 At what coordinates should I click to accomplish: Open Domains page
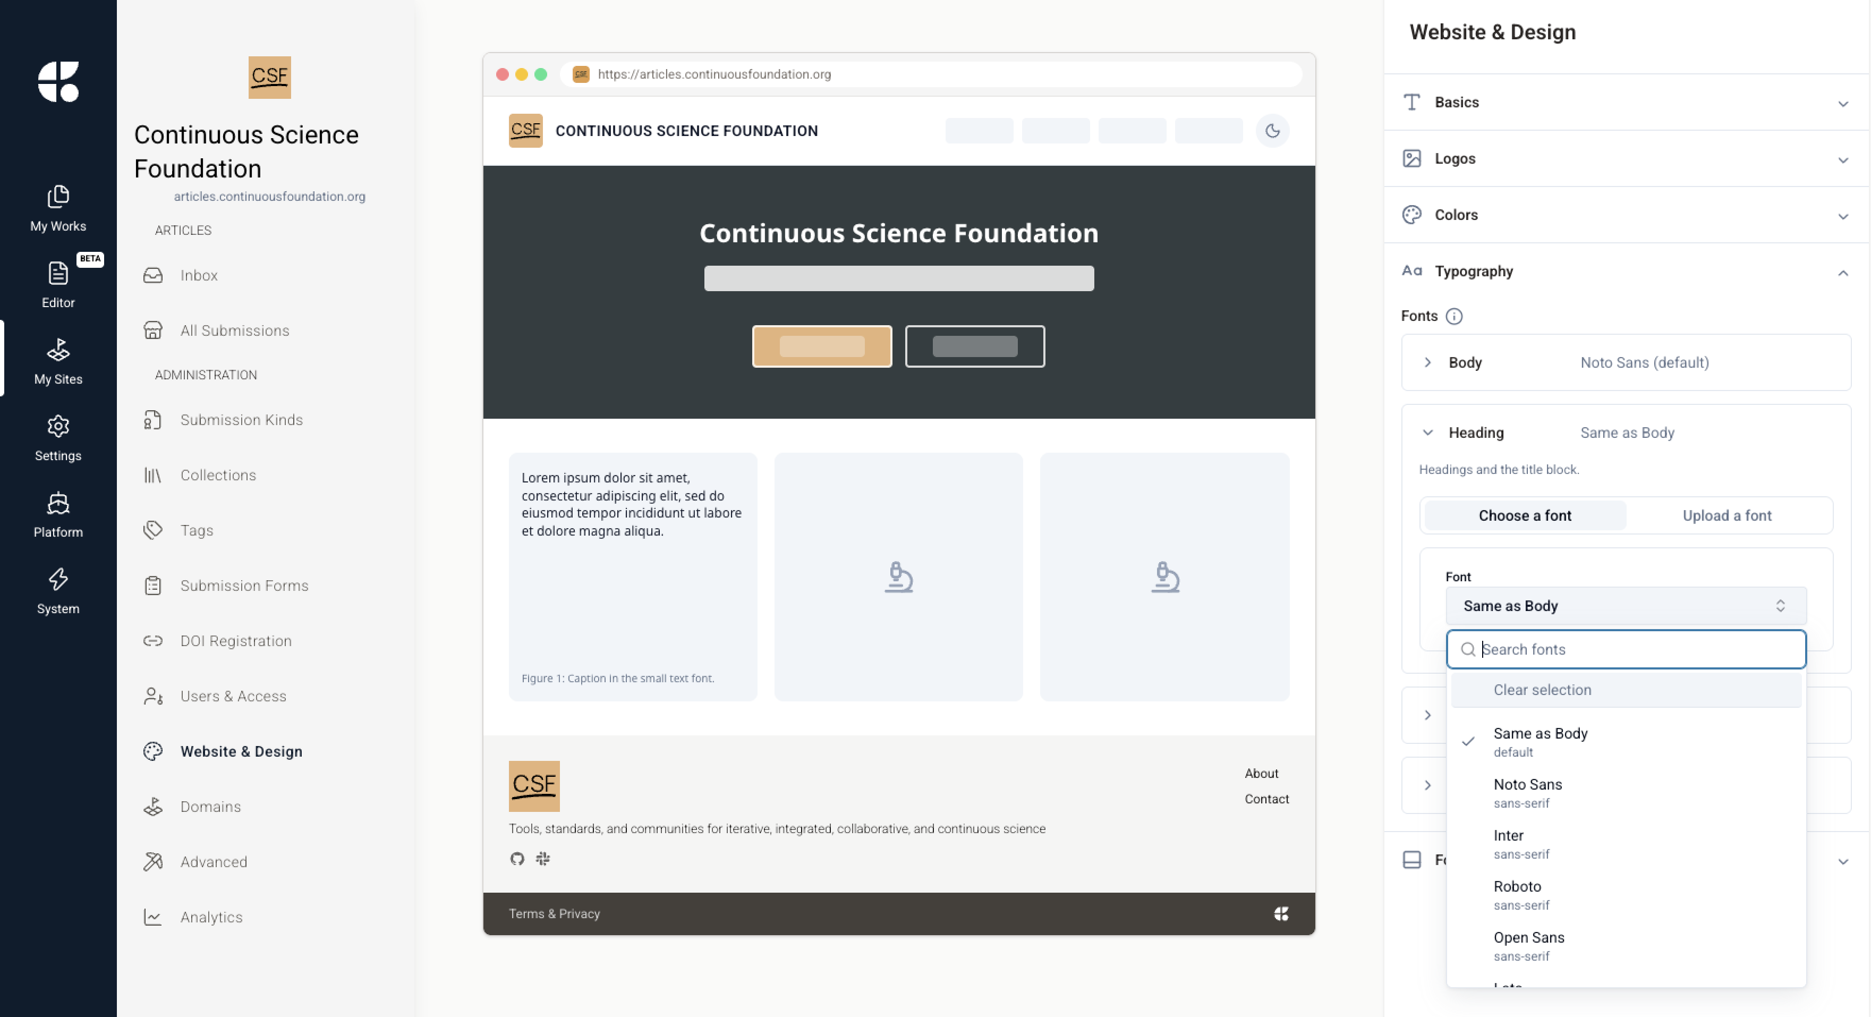[266, 807]
